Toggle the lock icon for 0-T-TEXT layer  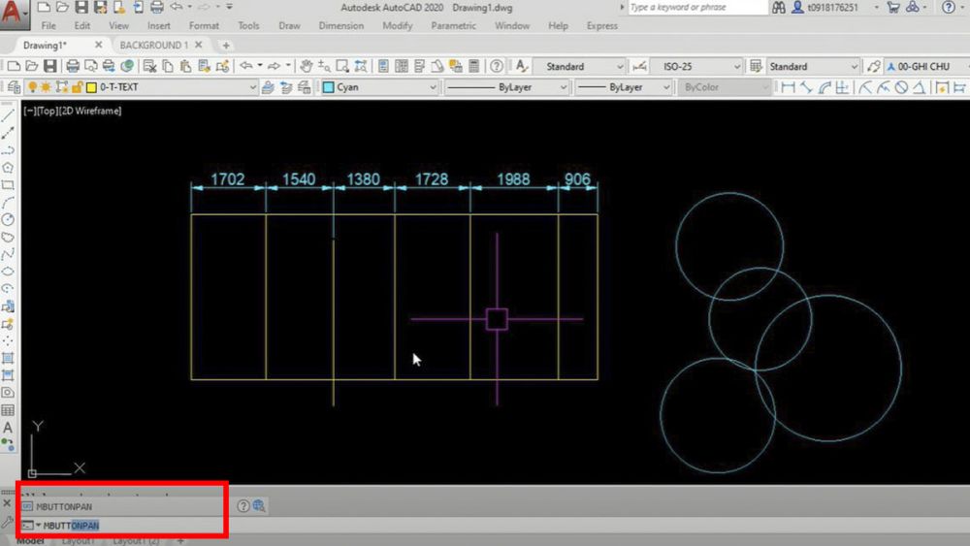tap(77, 87)
